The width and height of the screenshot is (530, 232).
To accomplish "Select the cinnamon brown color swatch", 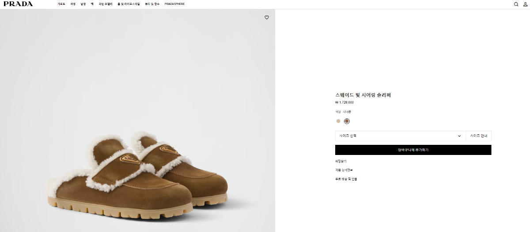I will coord(347,121).
